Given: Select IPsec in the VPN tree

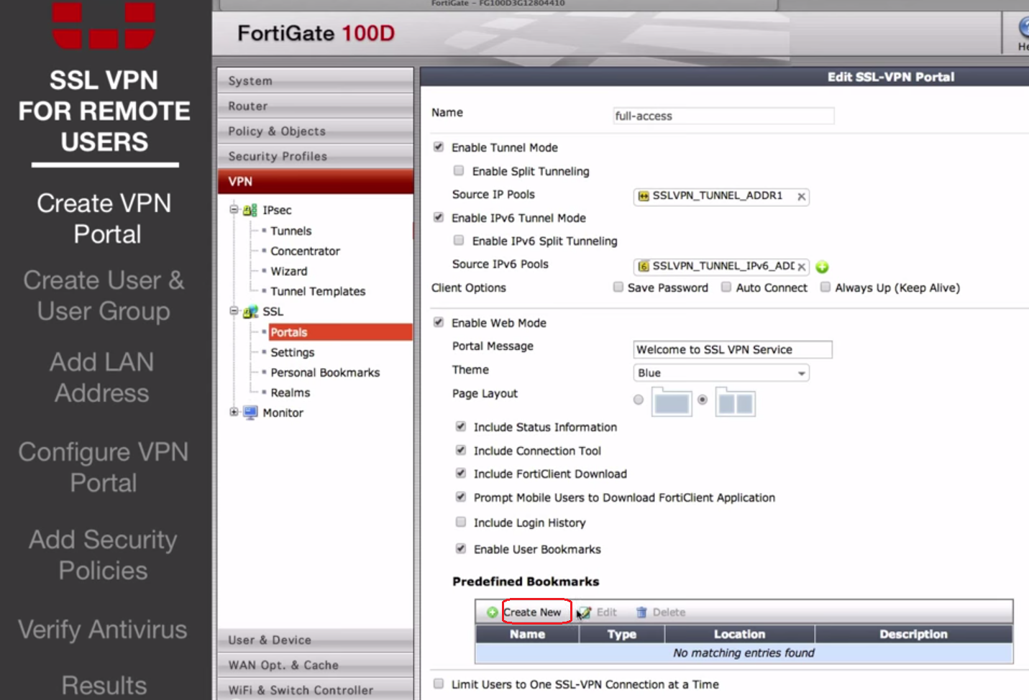Looking at the screenshot, I should tap(277, 211).
